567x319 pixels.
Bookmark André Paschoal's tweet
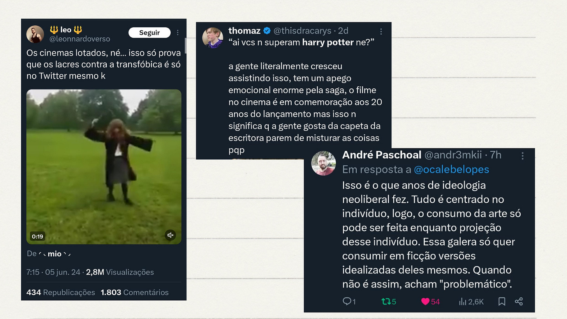(x=502, y=301)
